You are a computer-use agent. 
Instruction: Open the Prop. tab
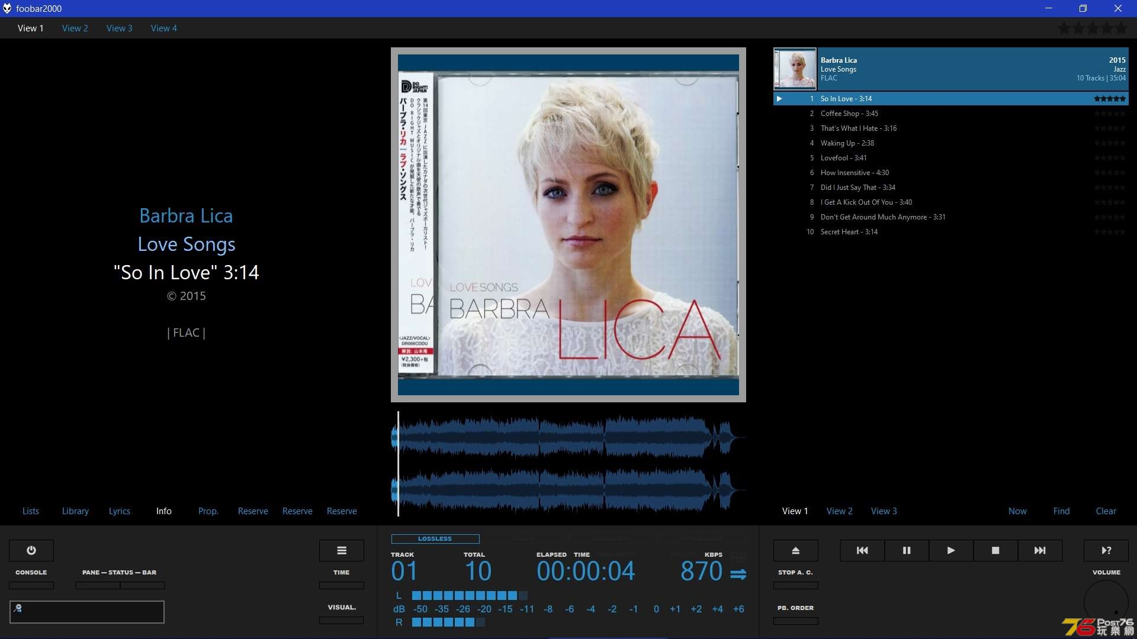[x=208, y=511]
